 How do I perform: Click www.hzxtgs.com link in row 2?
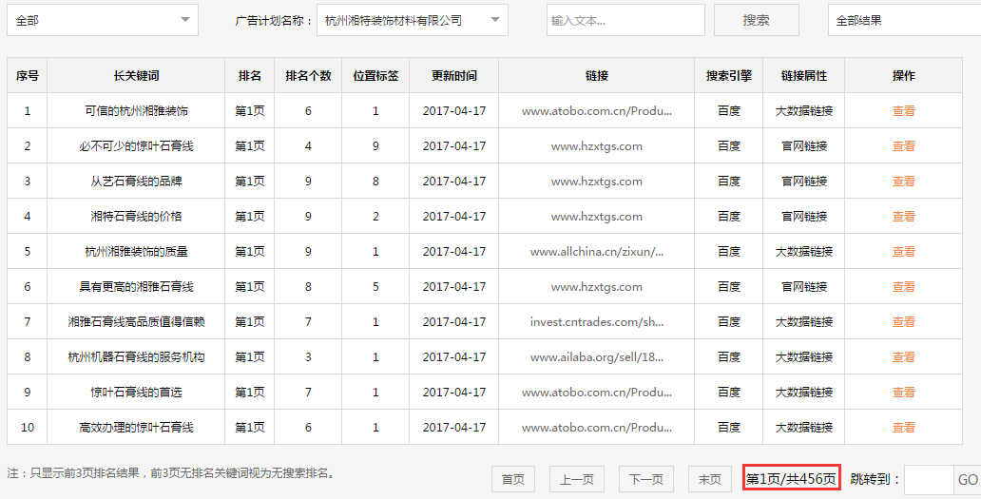[x=596, y=145]
